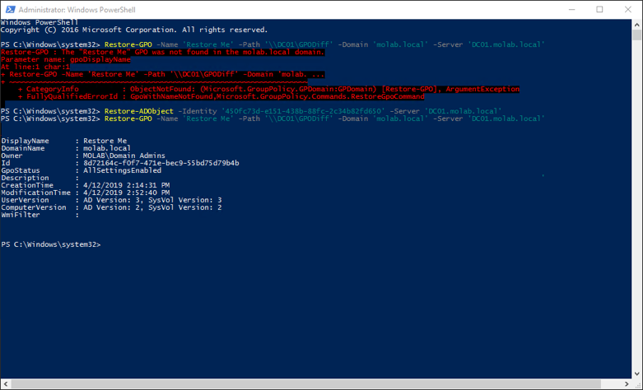Click the red 'GPO was not found' error line

(x=163, y=52)
